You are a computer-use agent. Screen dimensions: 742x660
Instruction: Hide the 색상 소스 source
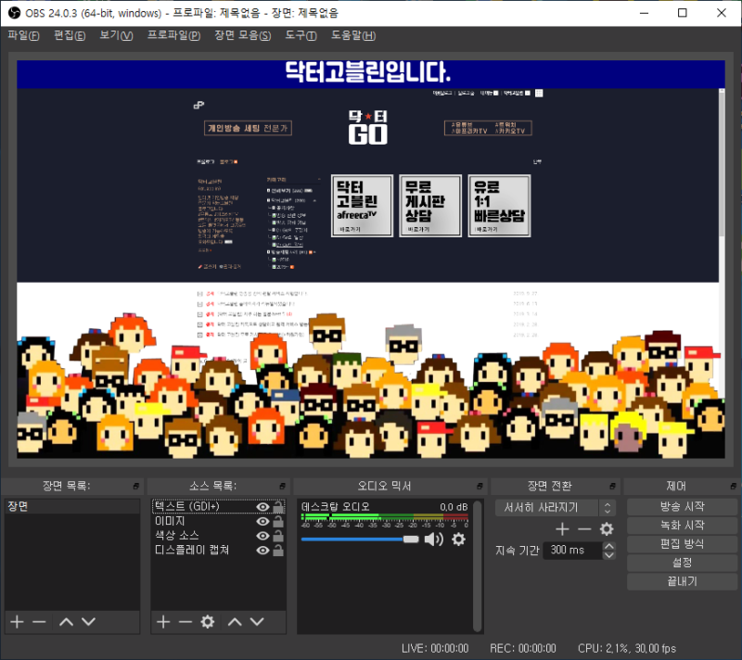[262, 536]
